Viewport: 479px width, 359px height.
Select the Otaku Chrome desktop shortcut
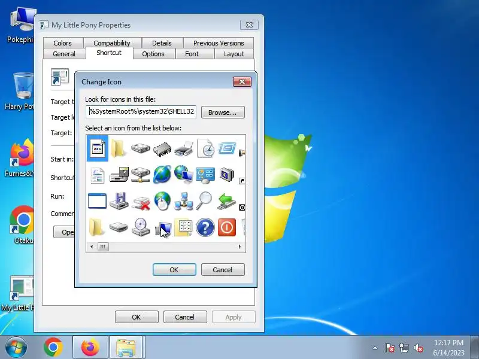click(x=22, y=226)
